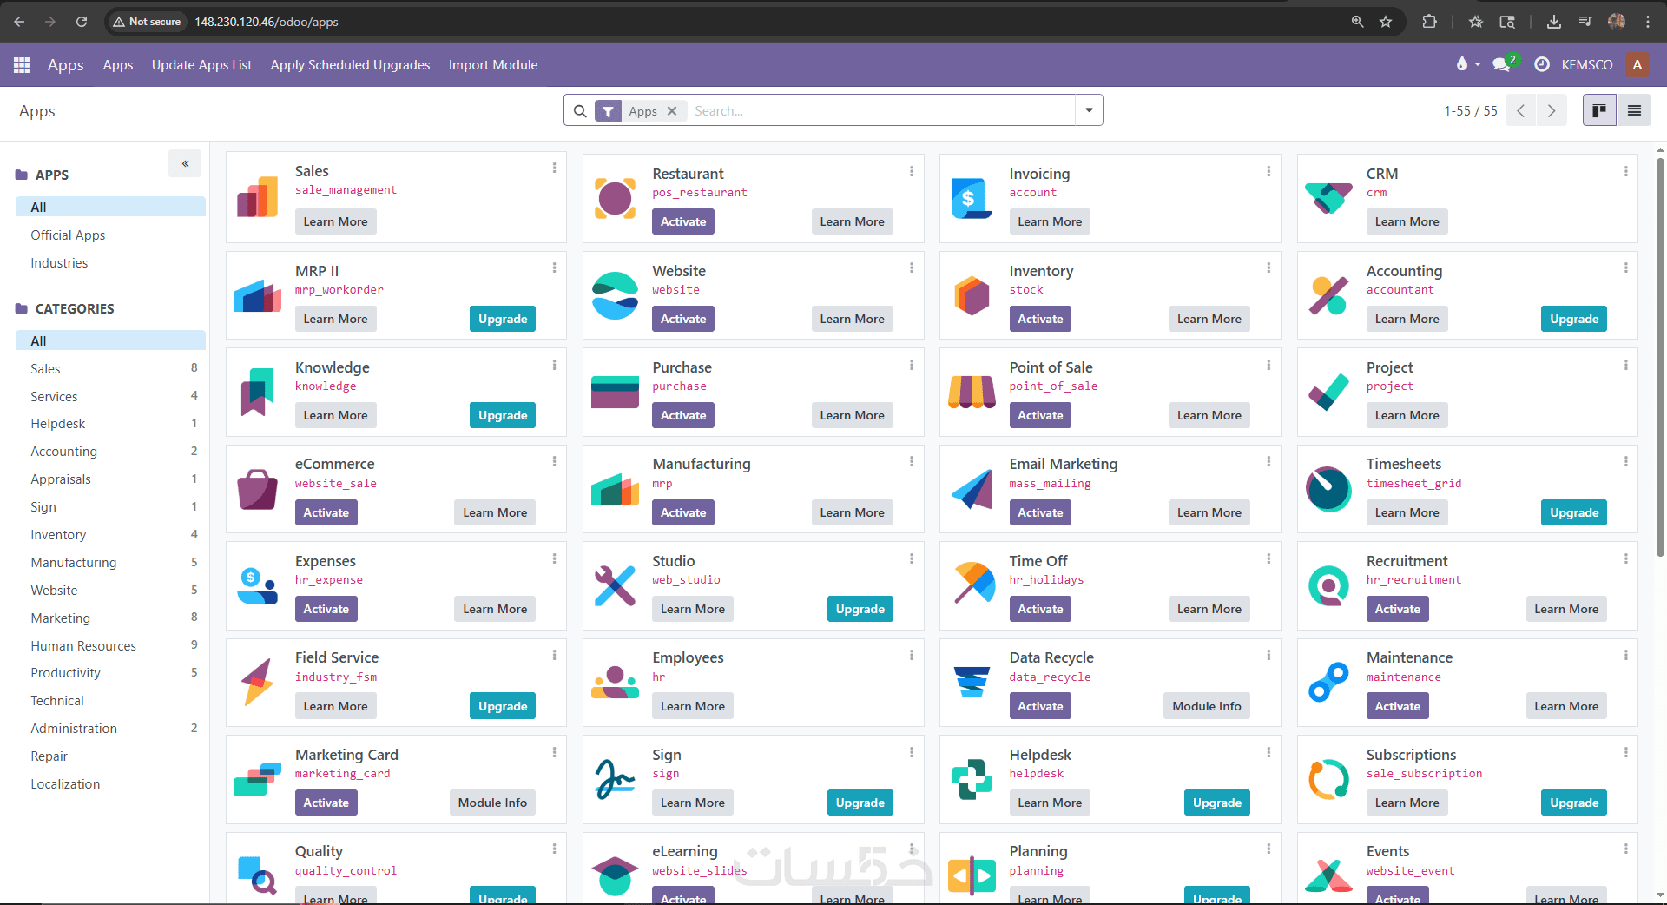Viewport: 1667px width, 905px height.
Task: Click the Studio app icon
Action: (x=615, y=585)
